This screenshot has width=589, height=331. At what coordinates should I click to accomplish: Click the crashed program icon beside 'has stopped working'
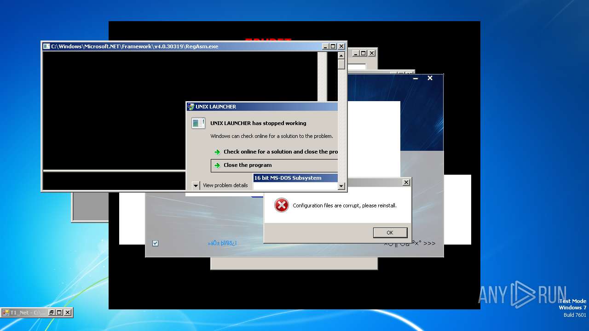point(198,123)
